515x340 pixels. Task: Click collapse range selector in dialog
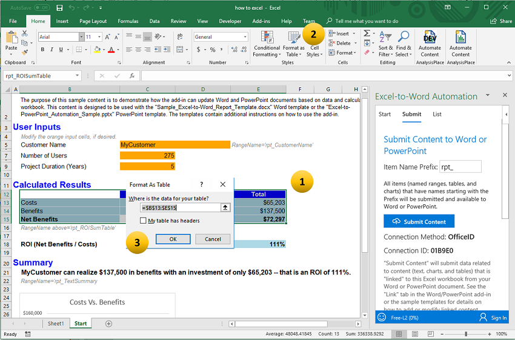225,208
